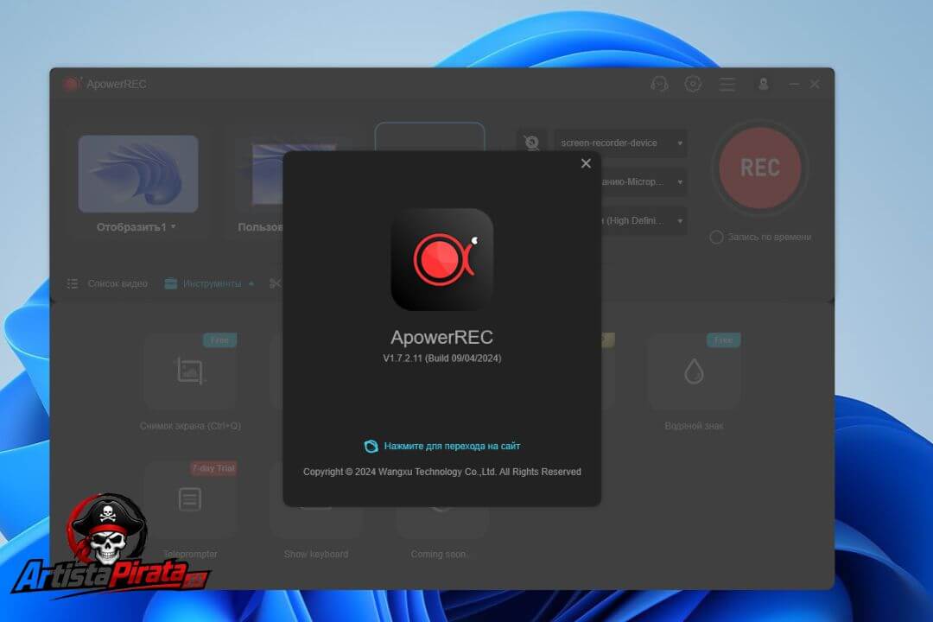Open the website link in about dialog

tap(442, 446)
